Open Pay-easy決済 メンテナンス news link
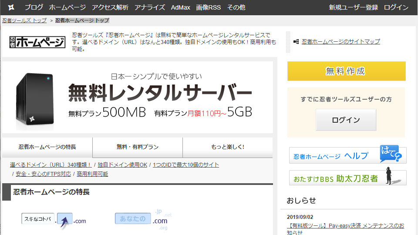Image resolution: width=418 pixels, height=235 pixels. pyautogui.click(x=345, y=228)
